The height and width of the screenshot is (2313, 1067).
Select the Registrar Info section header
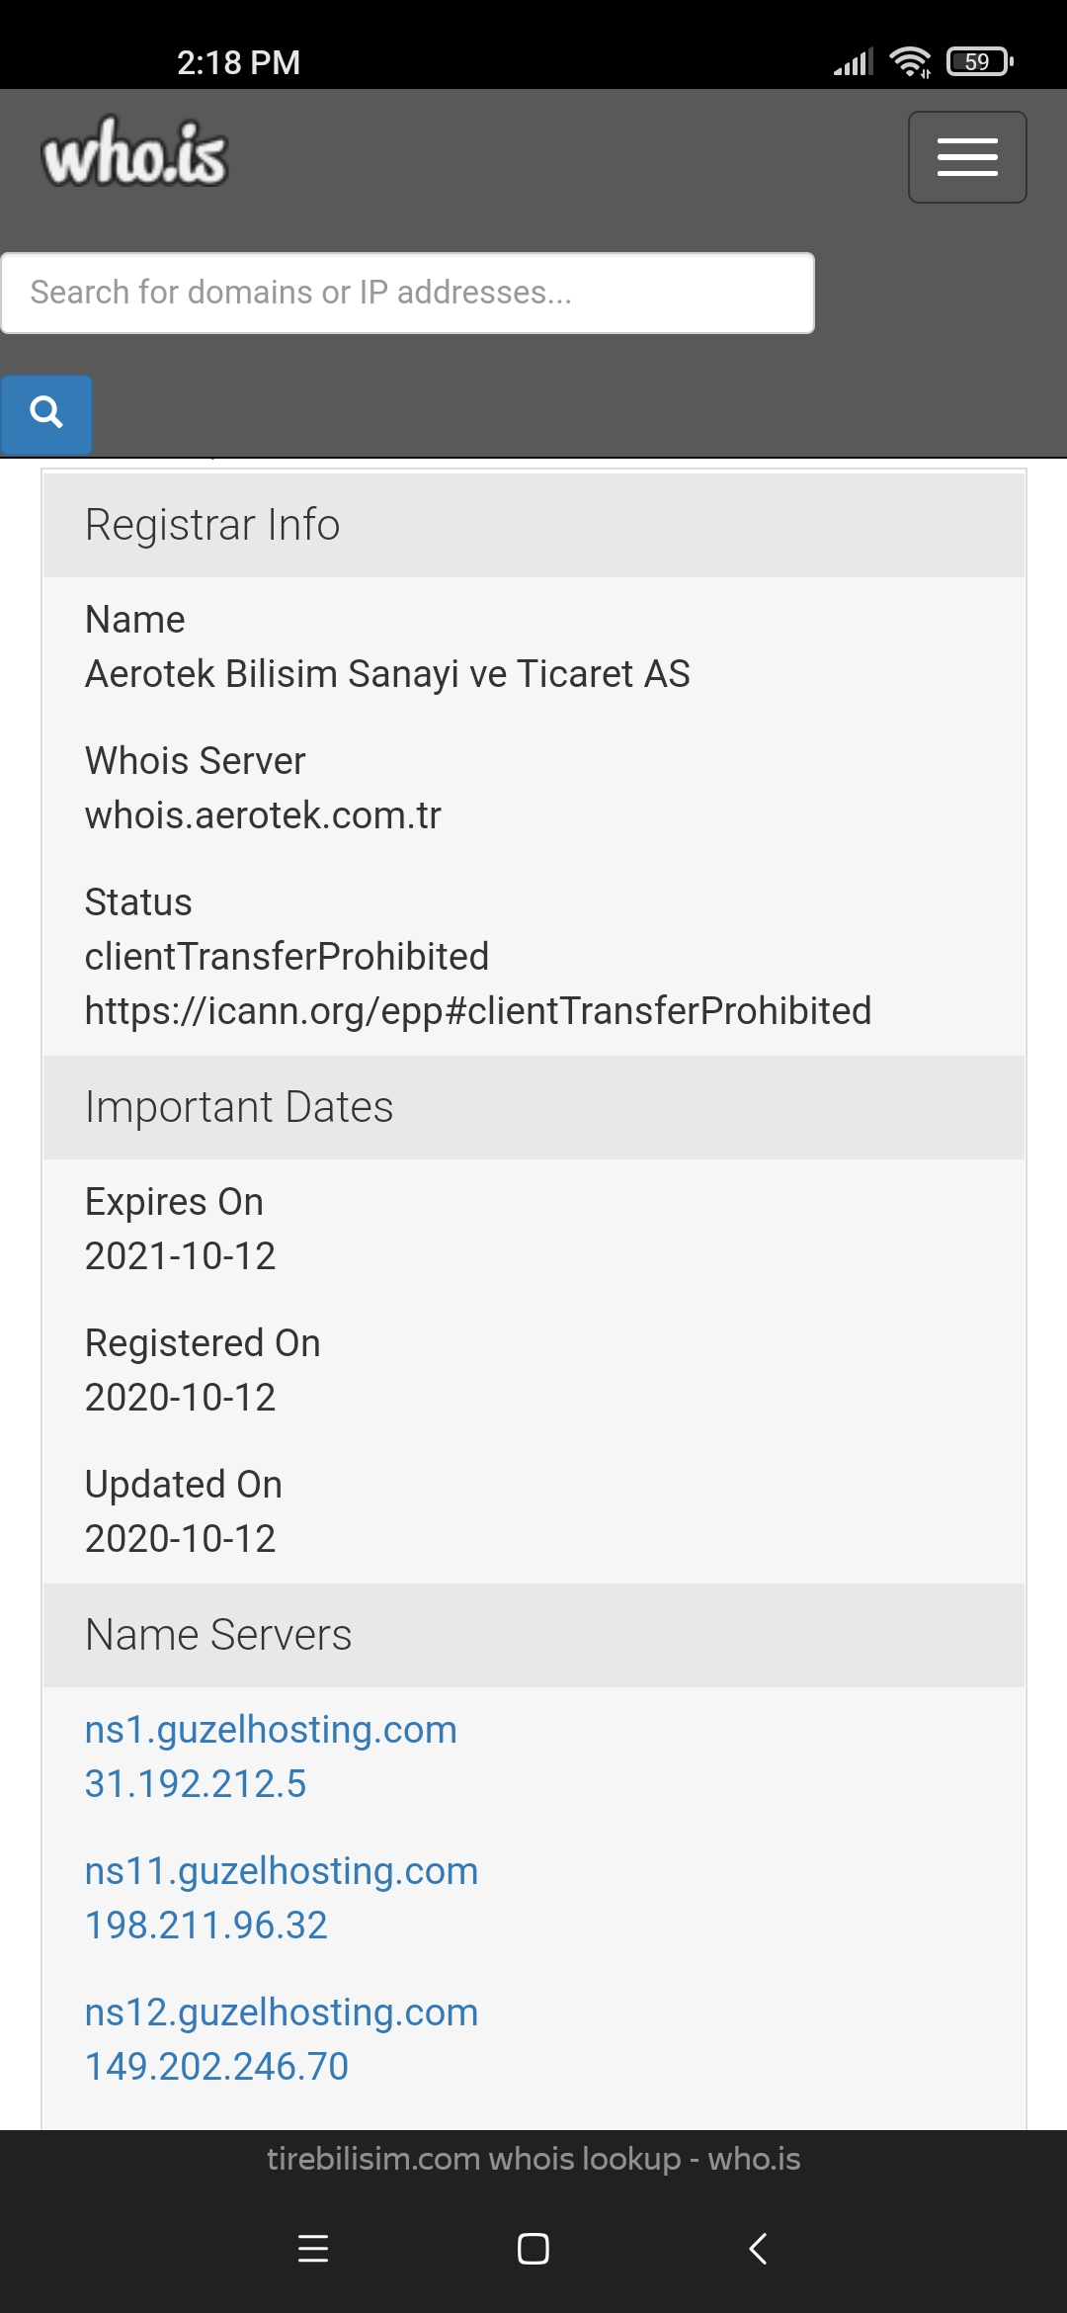point(533,525)
